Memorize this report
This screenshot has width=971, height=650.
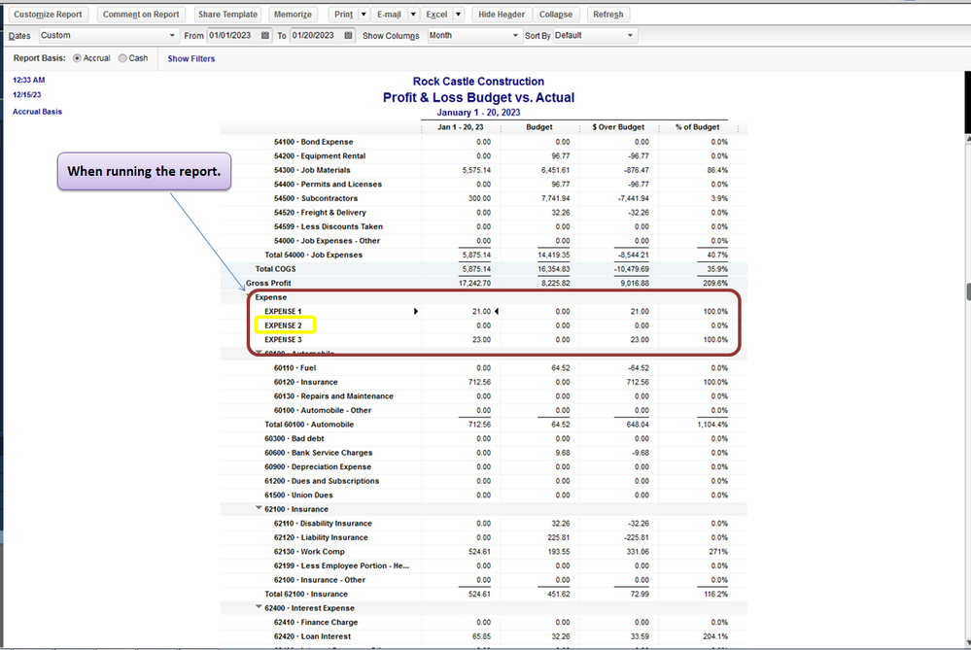[x=293, y=15]
